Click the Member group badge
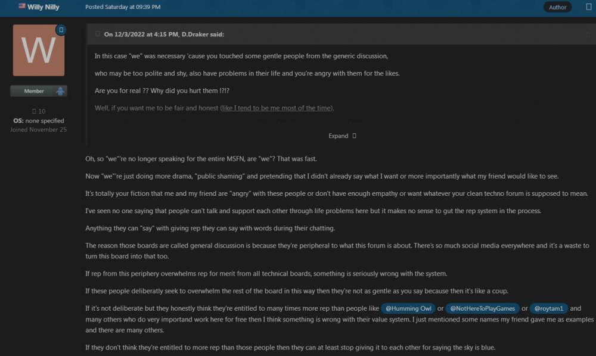The height and width of the screenshot is (356, 596). (34, 91)
